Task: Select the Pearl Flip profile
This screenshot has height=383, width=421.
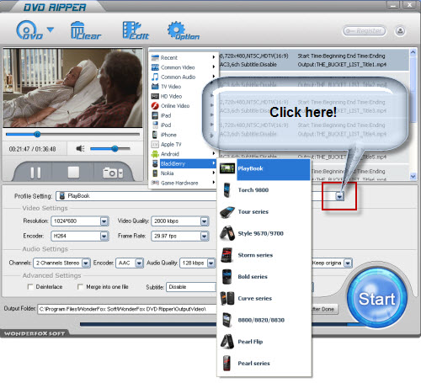Action: pos(264,342)
